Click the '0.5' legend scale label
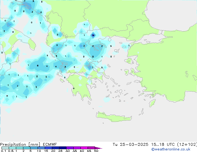 coord(11,151)
